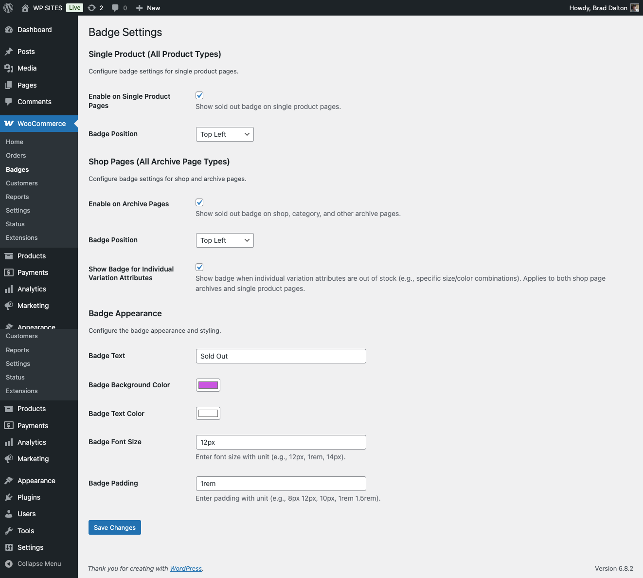Click the Dashboard gauge icon

coord(9,30)
